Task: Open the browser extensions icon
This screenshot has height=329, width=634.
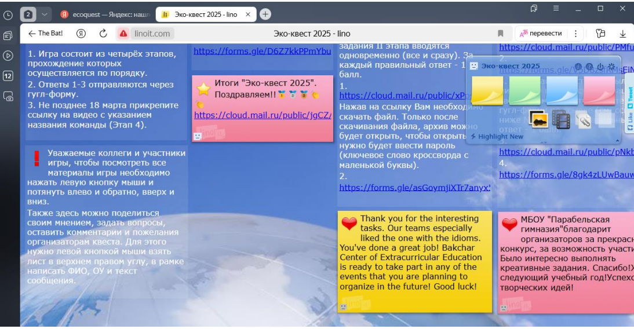Action: click(600, 34)
